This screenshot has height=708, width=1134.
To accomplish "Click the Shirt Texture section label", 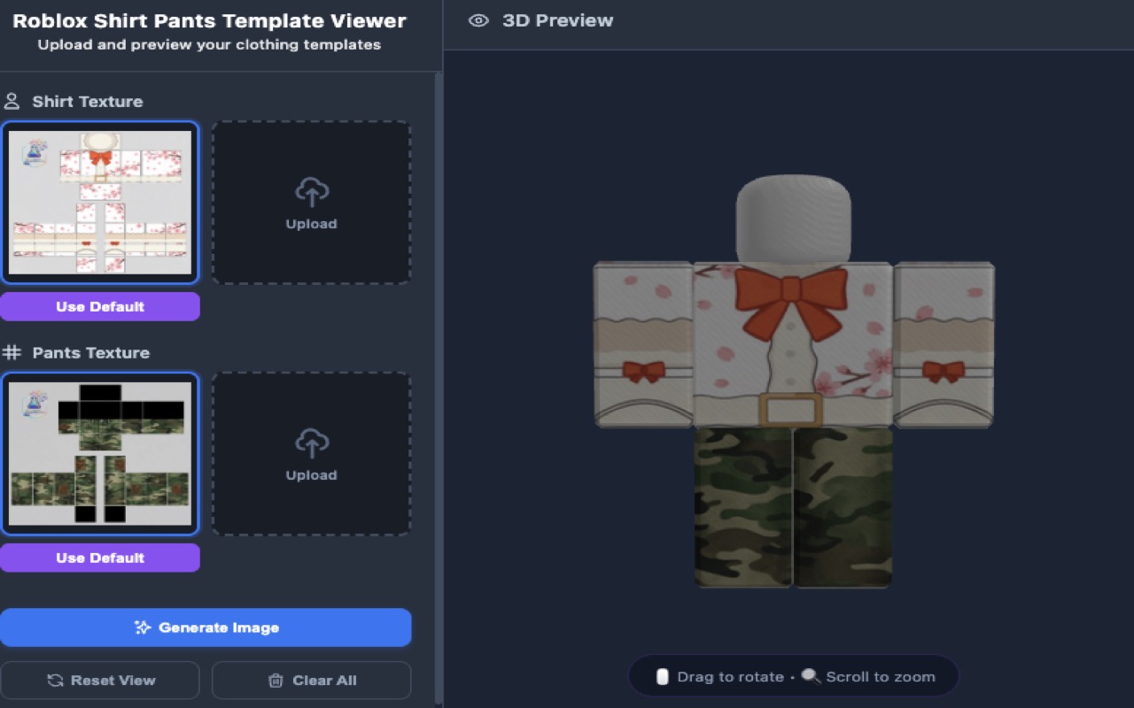I will (88, 102).
